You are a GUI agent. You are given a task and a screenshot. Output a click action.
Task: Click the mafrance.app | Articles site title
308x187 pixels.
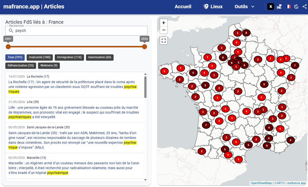click(34, 6)
